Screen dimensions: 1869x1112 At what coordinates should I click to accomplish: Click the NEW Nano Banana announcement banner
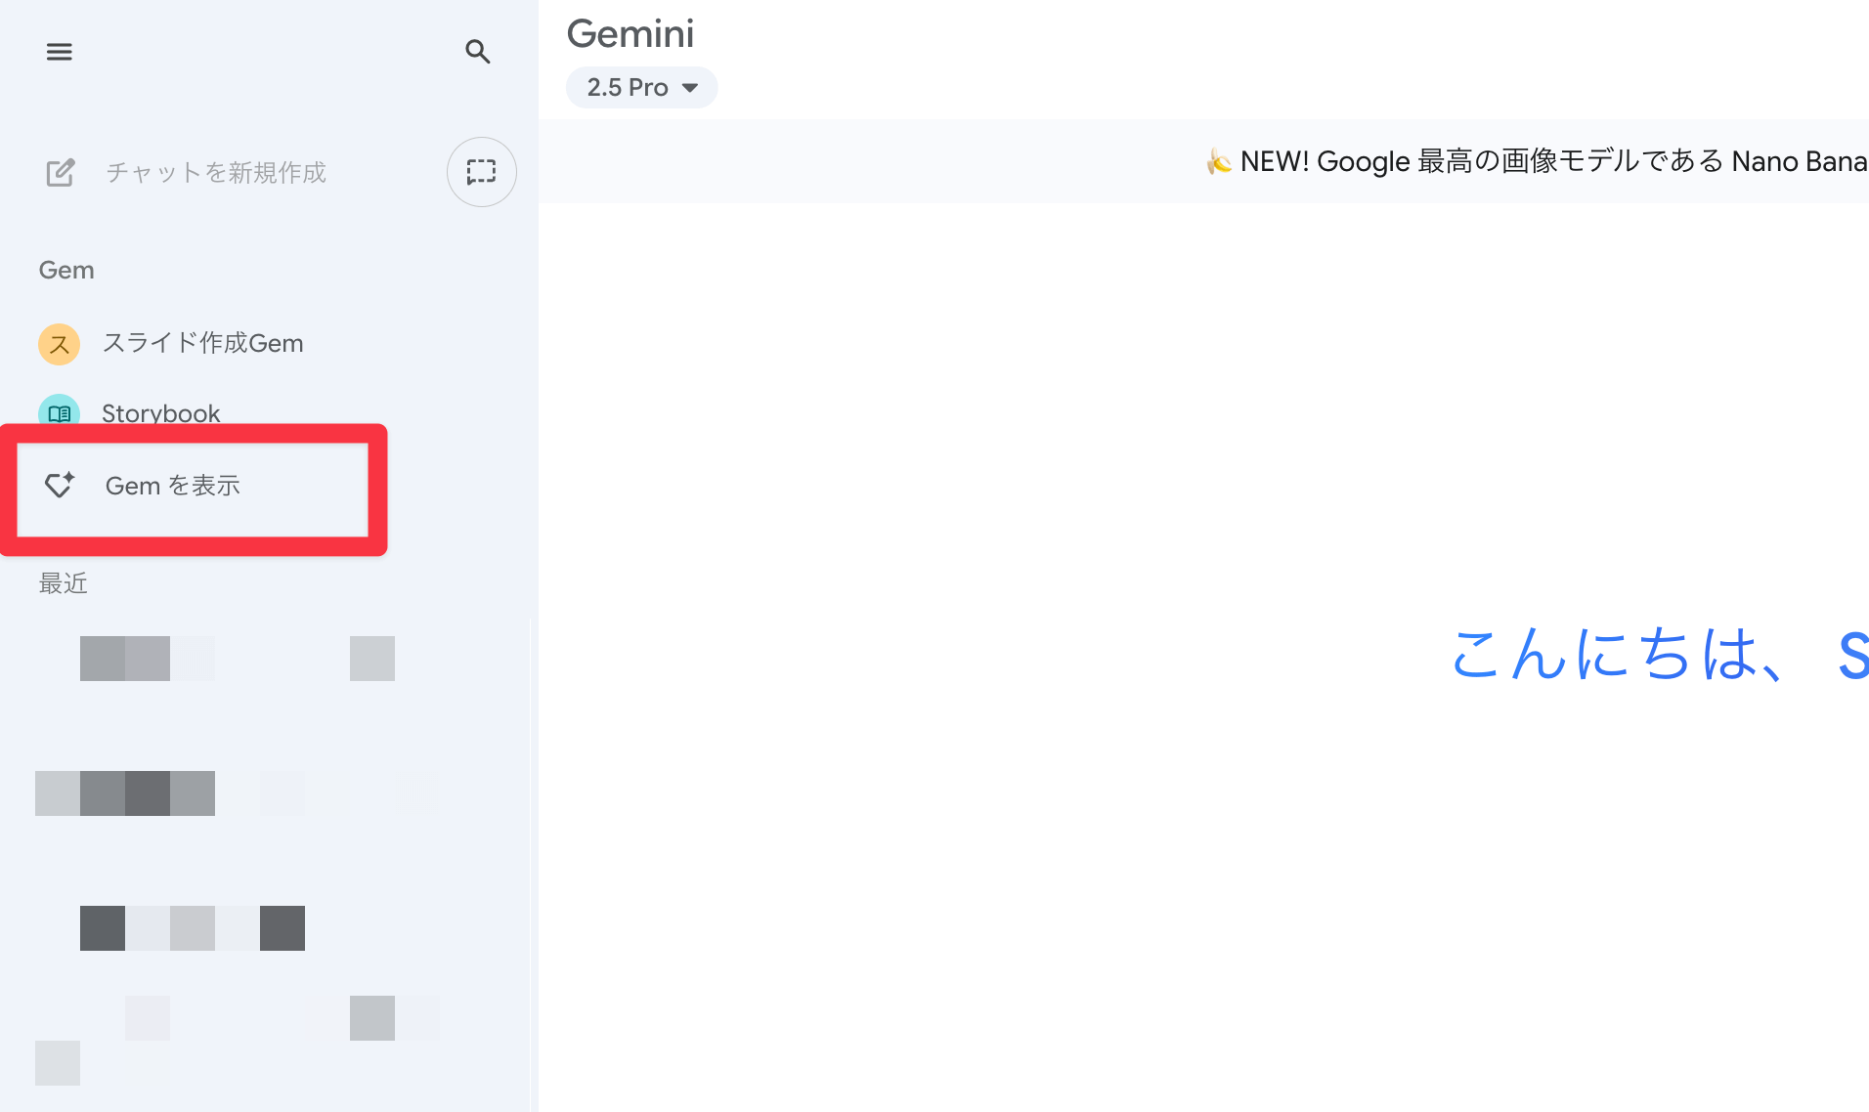point(1535,161)
